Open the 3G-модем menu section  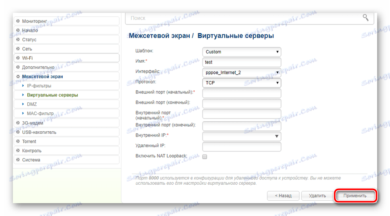tap(66, 123)
